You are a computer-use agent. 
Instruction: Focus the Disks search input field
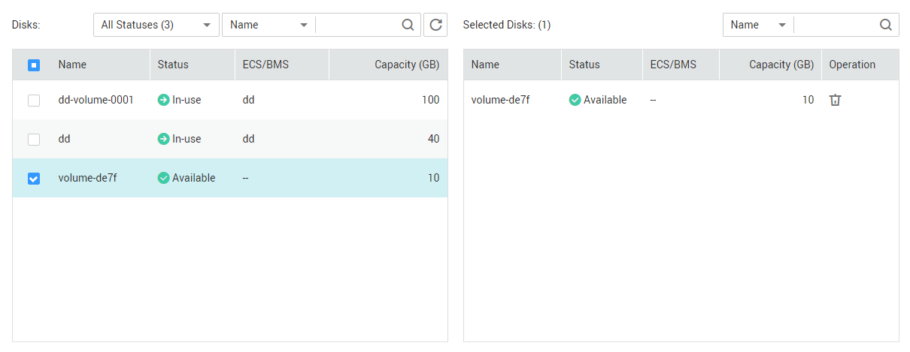click(358, 25)
